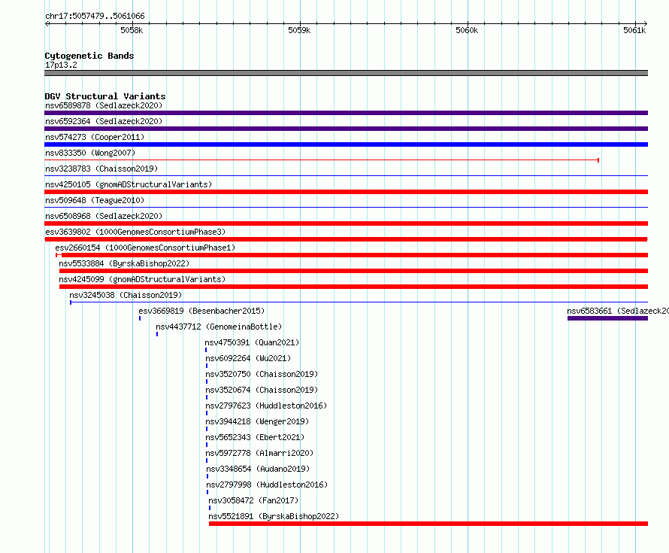This screenshot has height=553, width=669.
Task: Click the DGV Structural Variants track title
Action: 105,96
